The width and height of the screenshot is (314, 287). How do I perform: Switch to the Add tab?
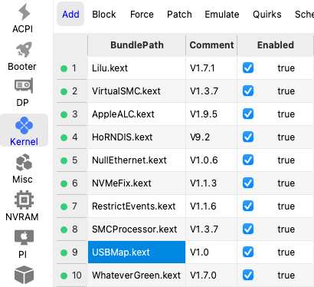(x=70, y=14)
